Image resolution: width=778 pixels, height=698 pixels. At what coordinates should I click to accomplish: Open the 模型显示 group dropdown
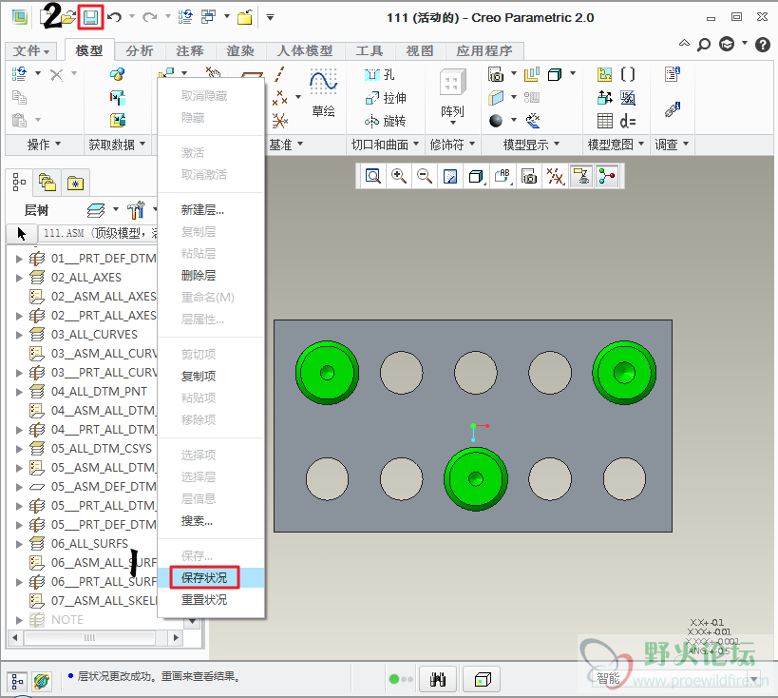531,145
